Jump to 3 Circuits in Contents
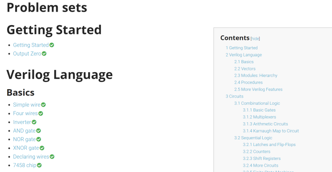 pos(235,96)
